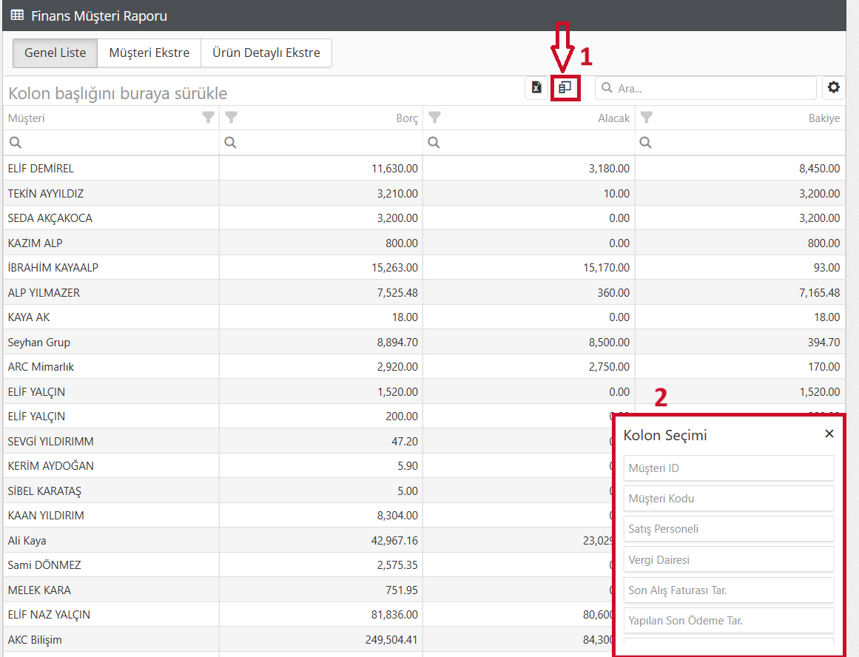Open the Alacak column filter funnel
This screenshot has width=859, height=657.
click(x=435, y=118)
